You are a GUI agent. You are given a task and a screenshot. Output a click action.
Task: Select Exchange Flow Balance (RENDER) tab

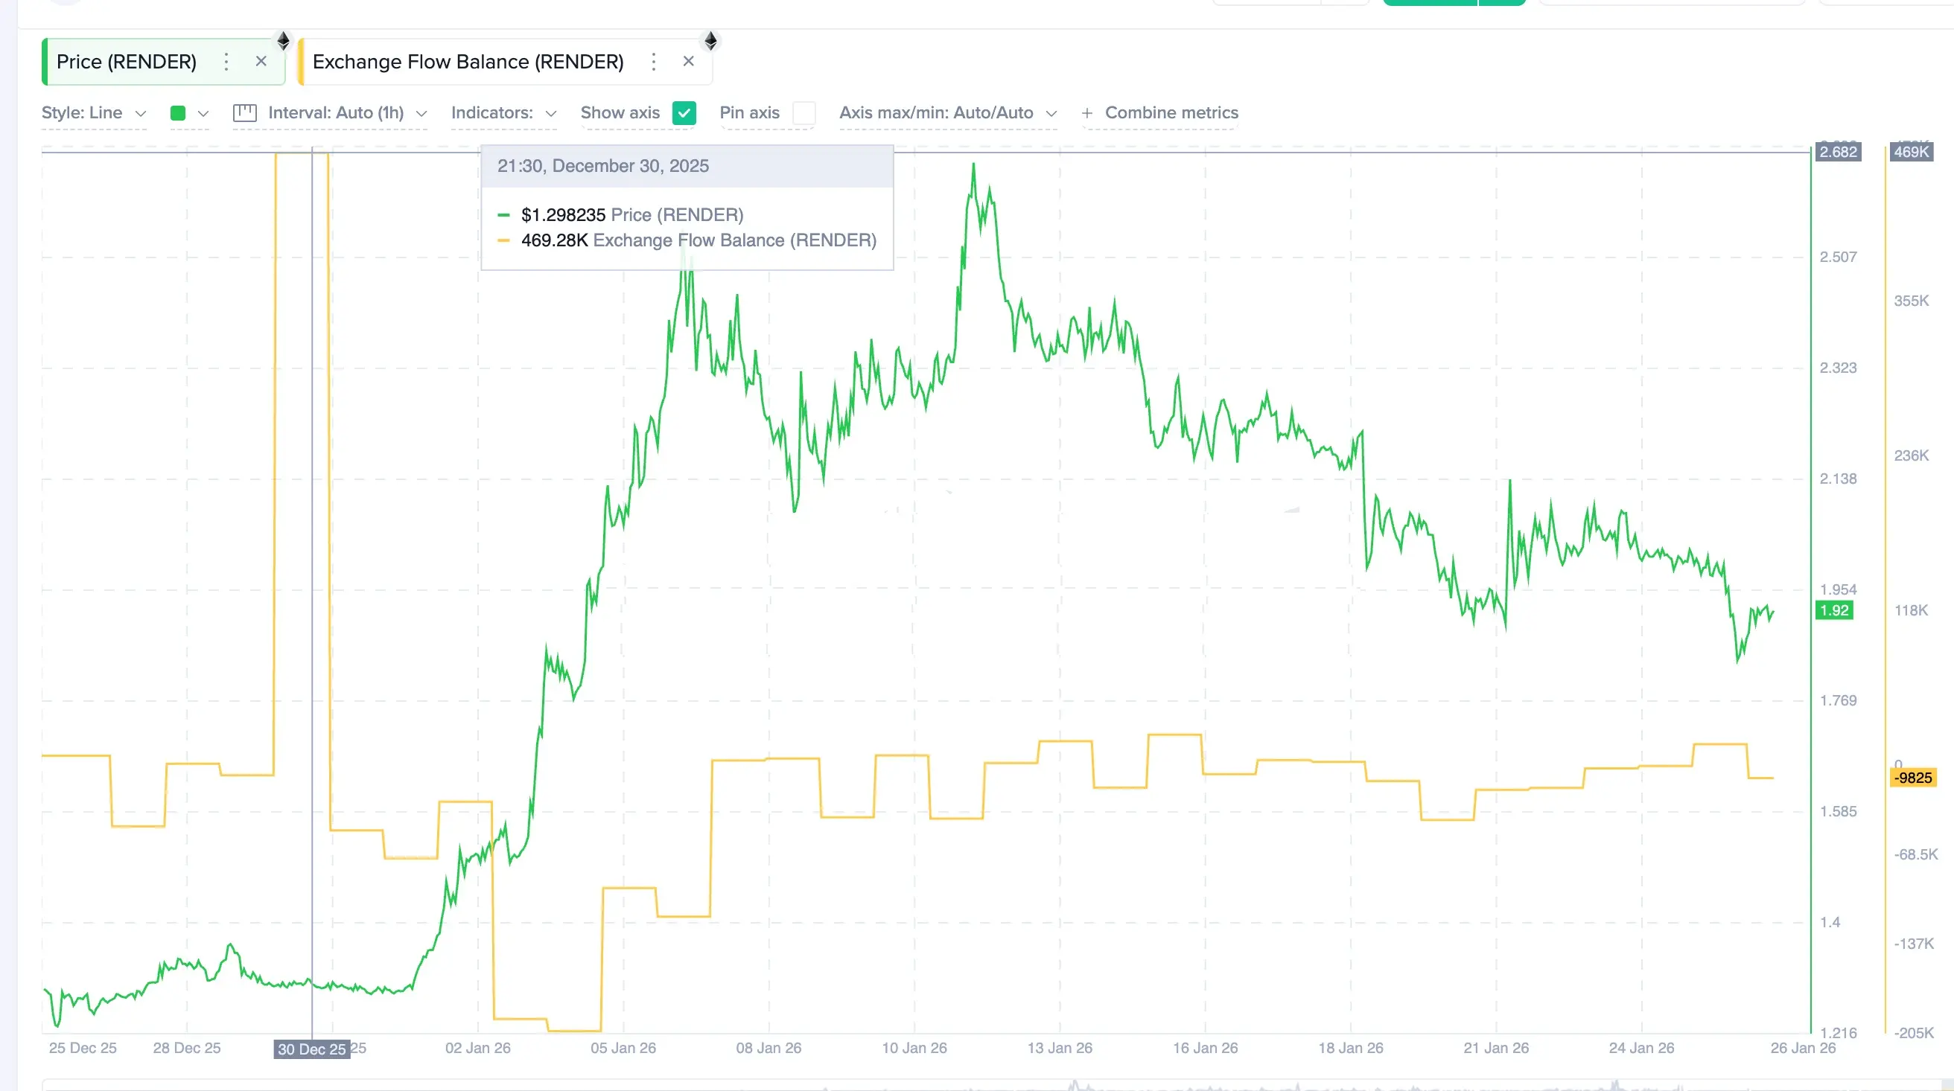point(468,62)
